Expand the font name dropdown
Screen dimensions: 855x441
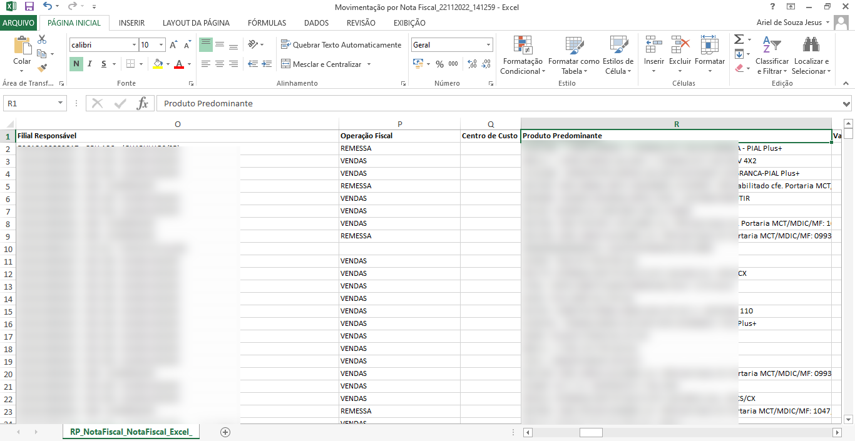134,45
